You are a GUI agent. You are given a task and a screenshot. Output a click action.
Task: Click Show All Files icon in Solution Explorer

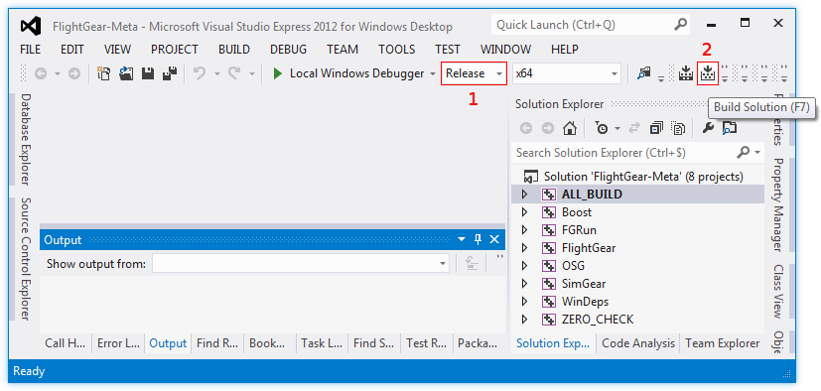[678, 128]
